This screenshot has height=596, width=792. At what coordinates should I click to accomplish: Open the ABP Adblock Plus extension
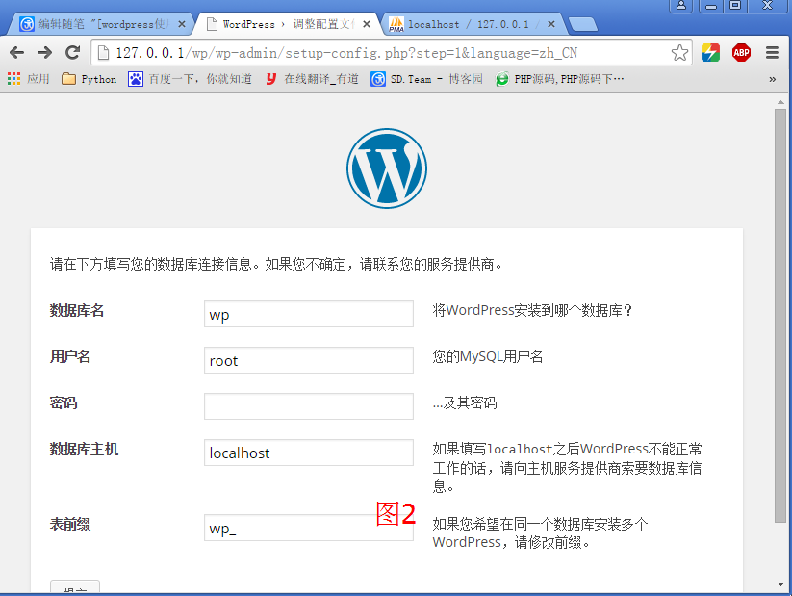pyautogui.click(x=741, y=53)
